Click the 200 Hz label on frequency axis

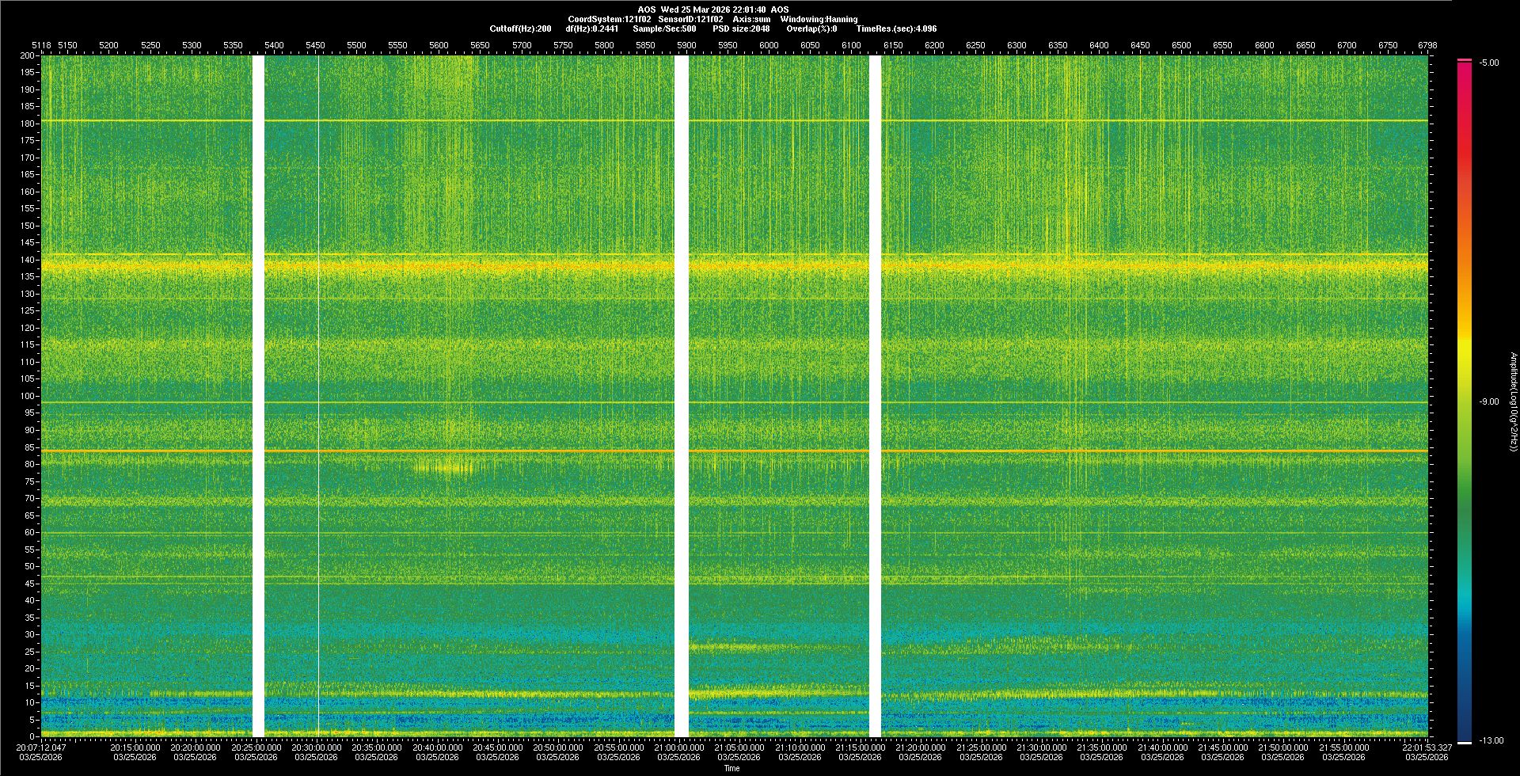pos(28,55)
